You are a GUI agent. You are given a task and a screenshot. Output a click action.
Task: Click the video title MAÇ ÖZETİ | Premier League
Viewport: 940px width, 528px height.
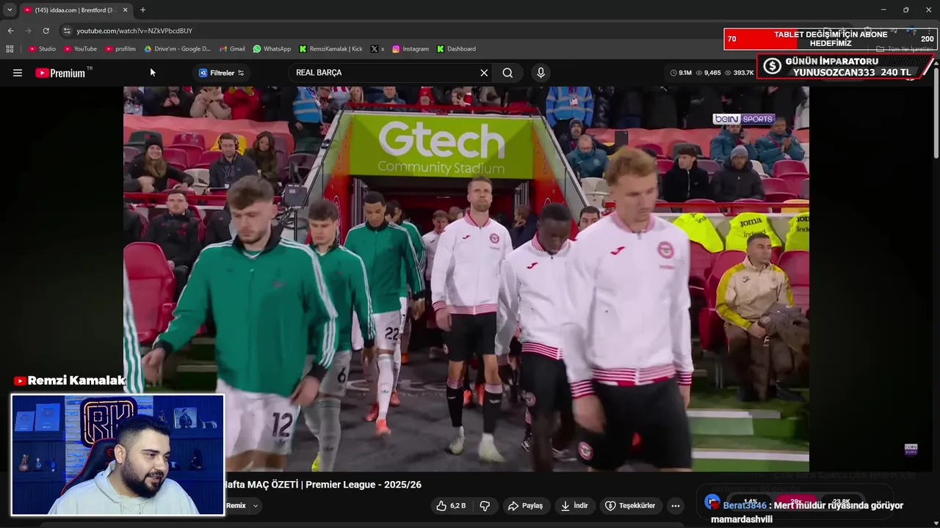[x=323, y=485]
